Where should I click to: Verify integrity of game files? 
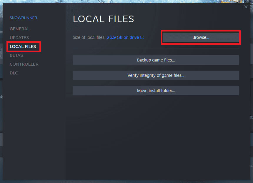[156, 75]
